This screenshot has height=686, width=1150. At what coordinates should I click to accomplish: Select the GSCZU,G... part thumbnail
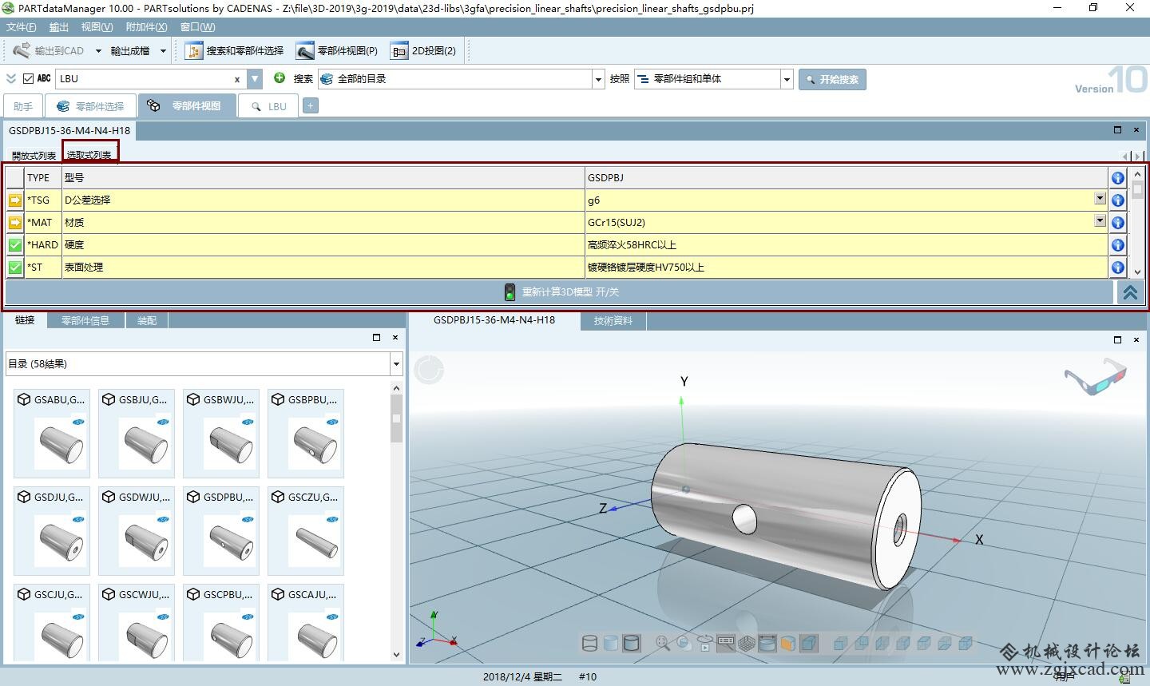pos(306,530)
